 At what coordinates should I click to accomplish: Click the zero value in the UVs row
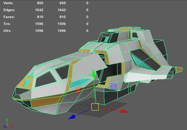coord(87,31)
